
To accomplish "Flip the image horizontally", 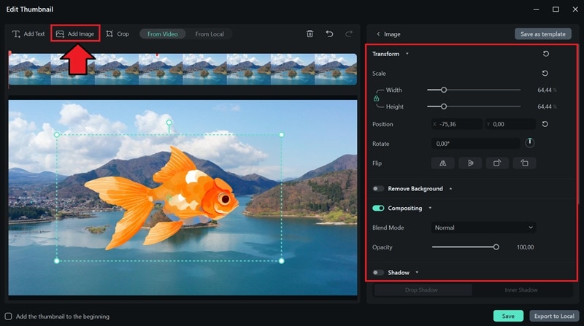I will pos(442,163).
